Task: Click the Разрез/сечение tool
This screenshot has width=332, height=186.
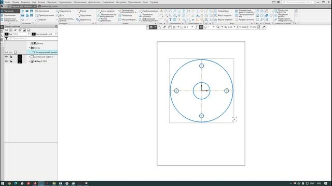Action: 244,20
